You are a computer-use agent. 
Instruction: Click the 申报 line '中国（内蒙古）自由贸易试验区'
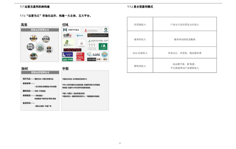[x=74, y=94]
